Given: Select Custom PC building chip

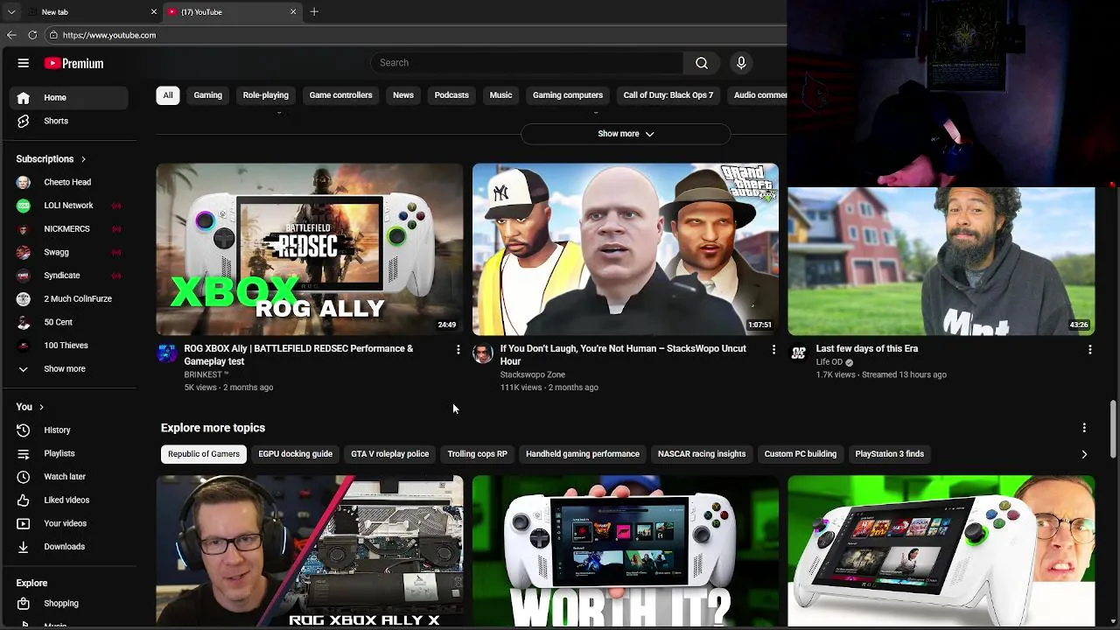Looking at the screenshot, I should point(801,454).
